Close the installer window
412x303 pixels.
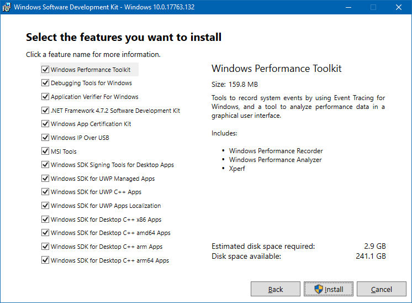[398, 7]
